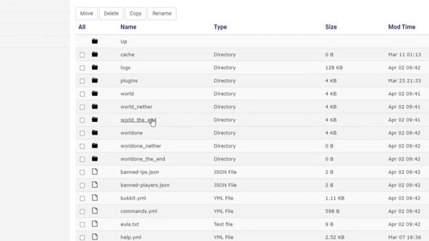
Task: Click the banned-ips.json file icon
Action: [x=95, y=171]
